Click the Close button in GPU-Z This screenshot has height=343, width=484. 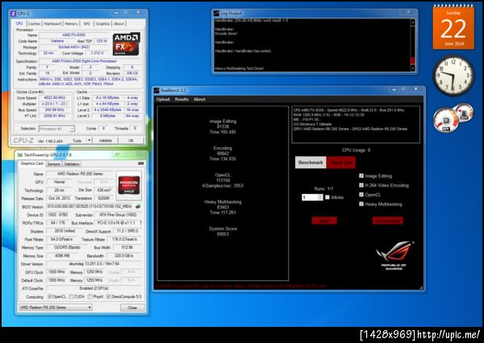132,308
